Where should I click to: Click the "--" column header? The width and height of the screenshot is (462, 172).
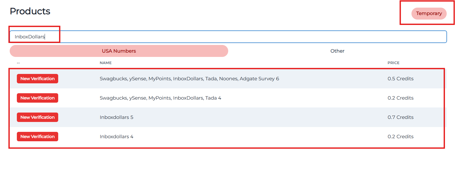click(18, 63)
